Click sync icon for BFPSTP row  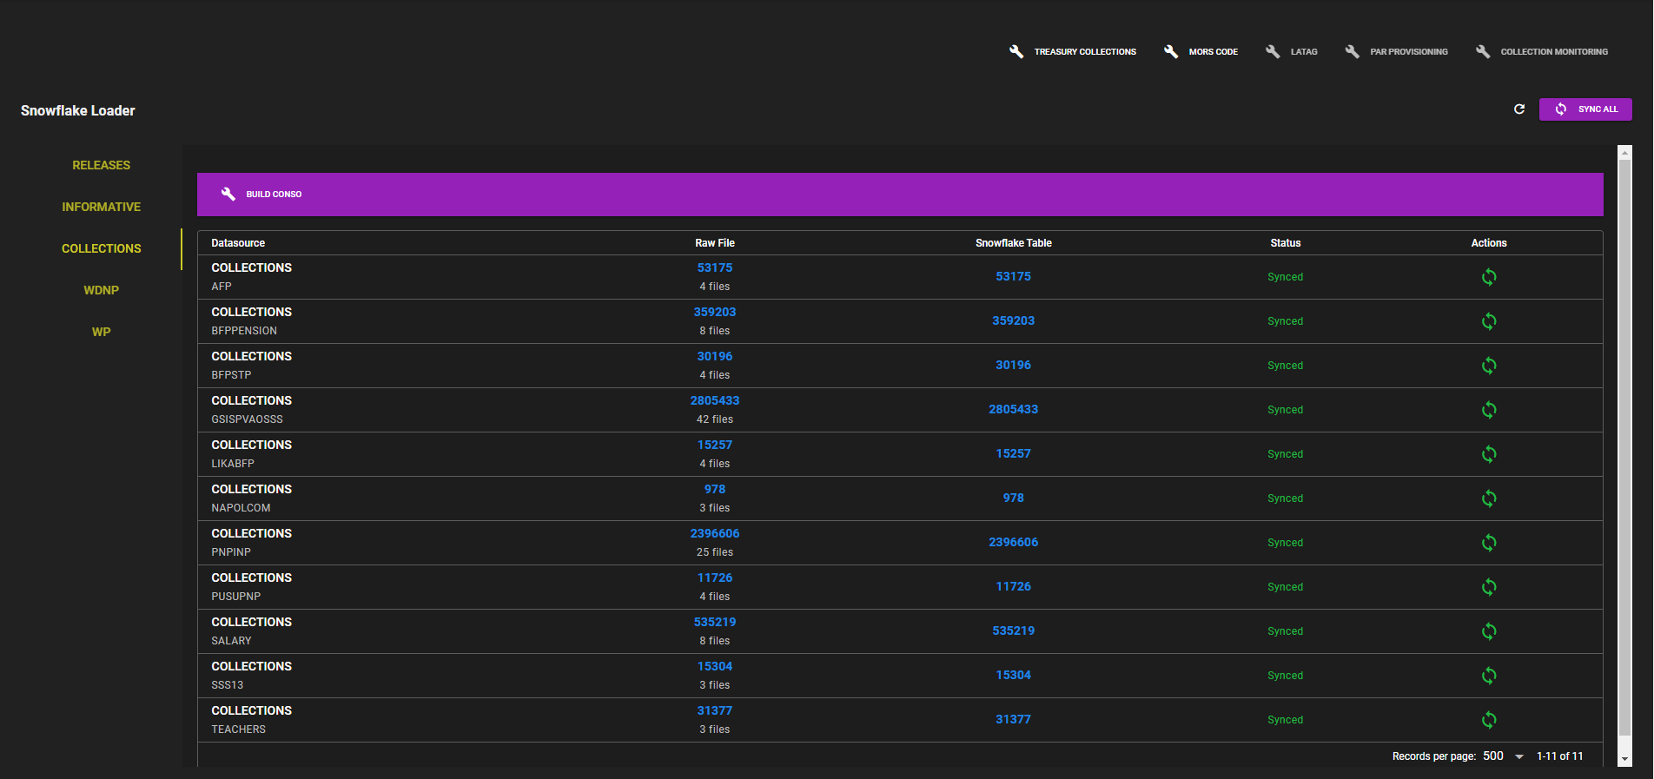[x=1489, y=366]
